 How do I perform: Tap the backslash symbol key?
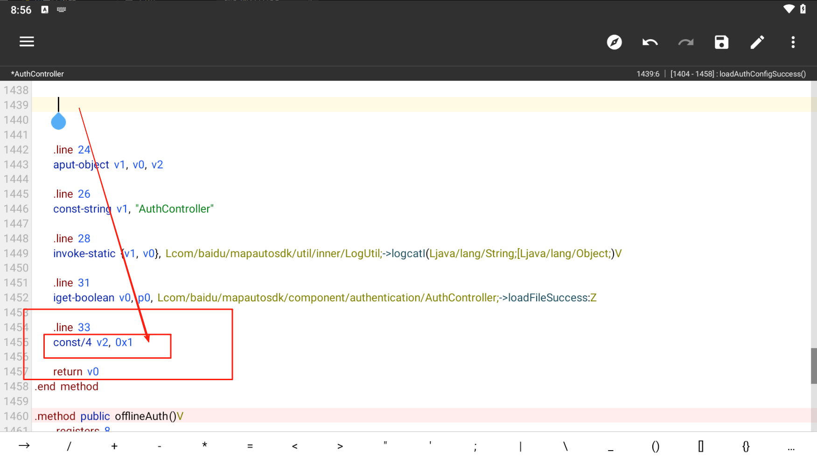point(566,446)
